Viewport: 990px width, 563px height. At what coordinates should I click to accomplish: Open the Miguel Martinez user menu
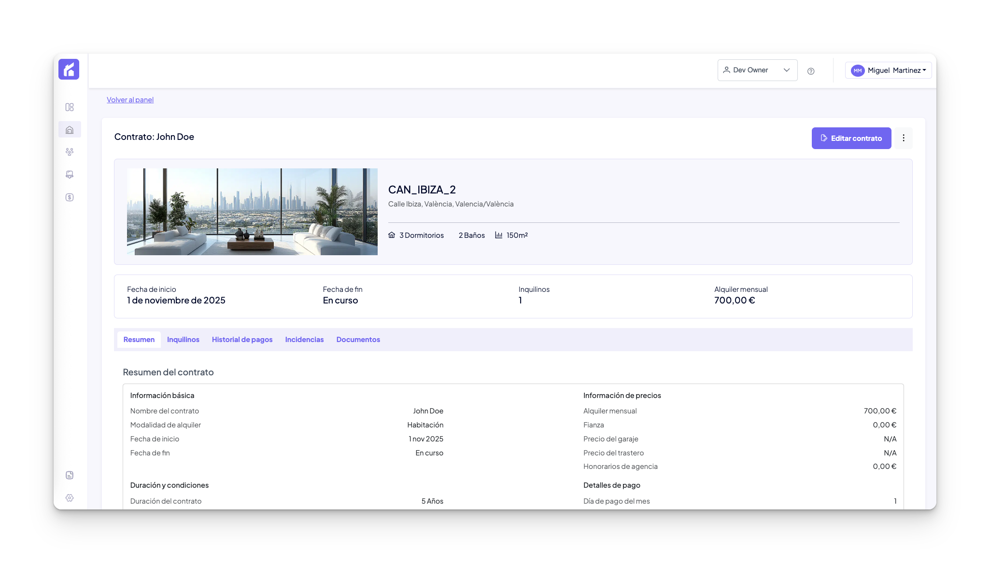click(x=888, y=70)
